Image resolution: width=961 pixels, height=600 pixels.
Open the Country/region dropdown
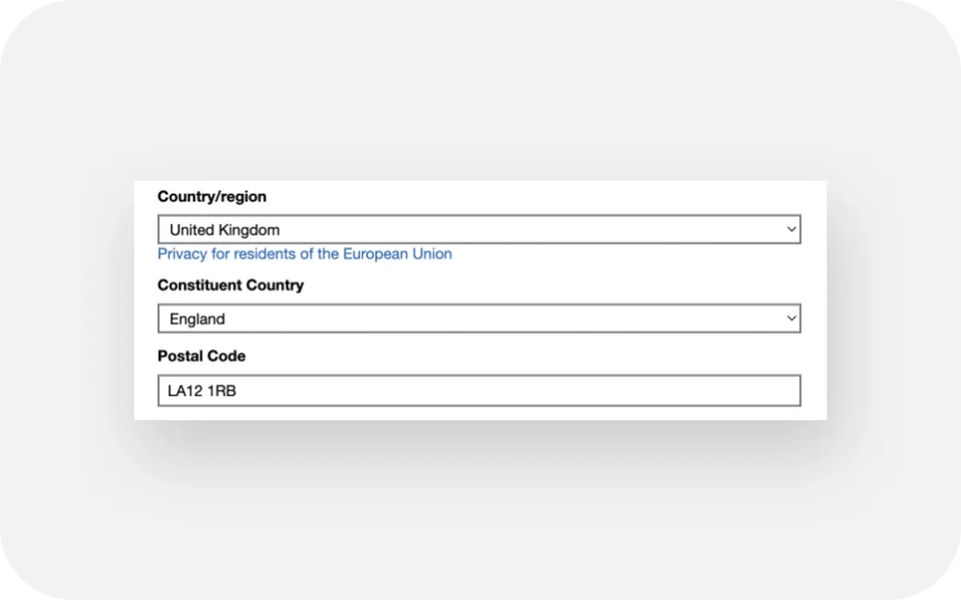click(x=479, y=229)
